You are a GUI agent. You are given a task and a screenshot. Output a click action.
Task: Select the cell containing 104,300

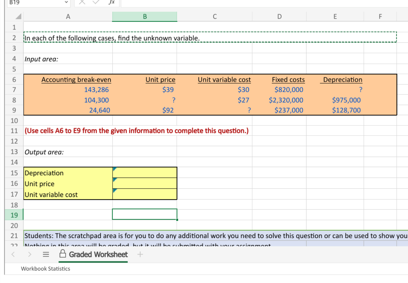click(68, 100)
